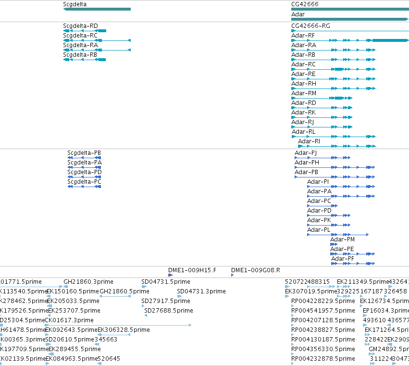Select transcript Adar-RJ
The height and width of the screenshot is (366, 409).
(x=303, y=122)
